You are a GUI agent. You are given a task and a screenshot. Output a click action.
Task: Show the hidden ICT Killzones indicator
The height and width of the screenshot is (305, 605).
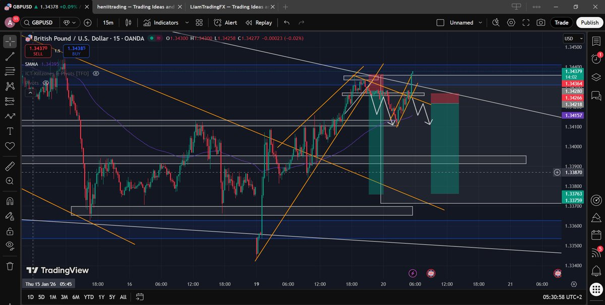click(96, 73)
